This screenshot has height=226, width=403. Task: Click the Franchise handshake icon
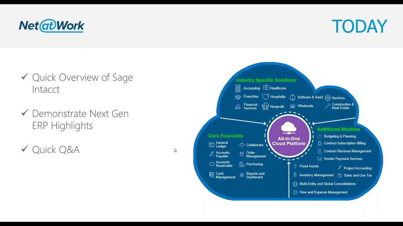point(238,97)
